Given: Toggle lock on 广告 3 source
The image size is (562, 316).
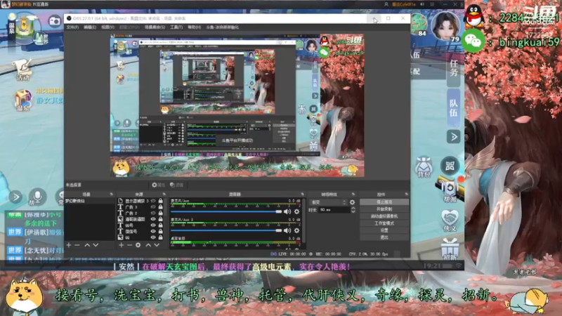Looking at the screenshot, I should pos(161,207).
